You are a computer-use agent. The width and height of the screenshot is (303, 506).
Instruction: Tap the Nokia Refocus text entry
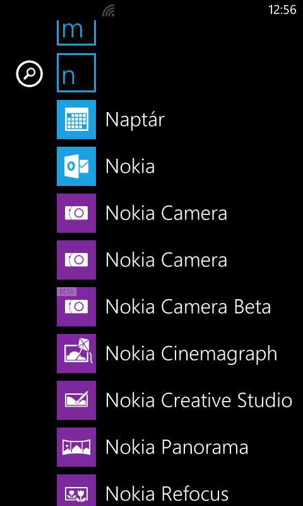coord(167,494)
